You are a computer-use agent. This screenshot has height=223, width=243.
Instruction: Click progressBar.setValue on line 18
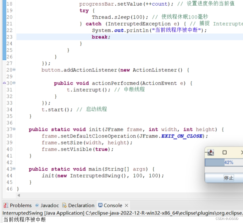111,4
